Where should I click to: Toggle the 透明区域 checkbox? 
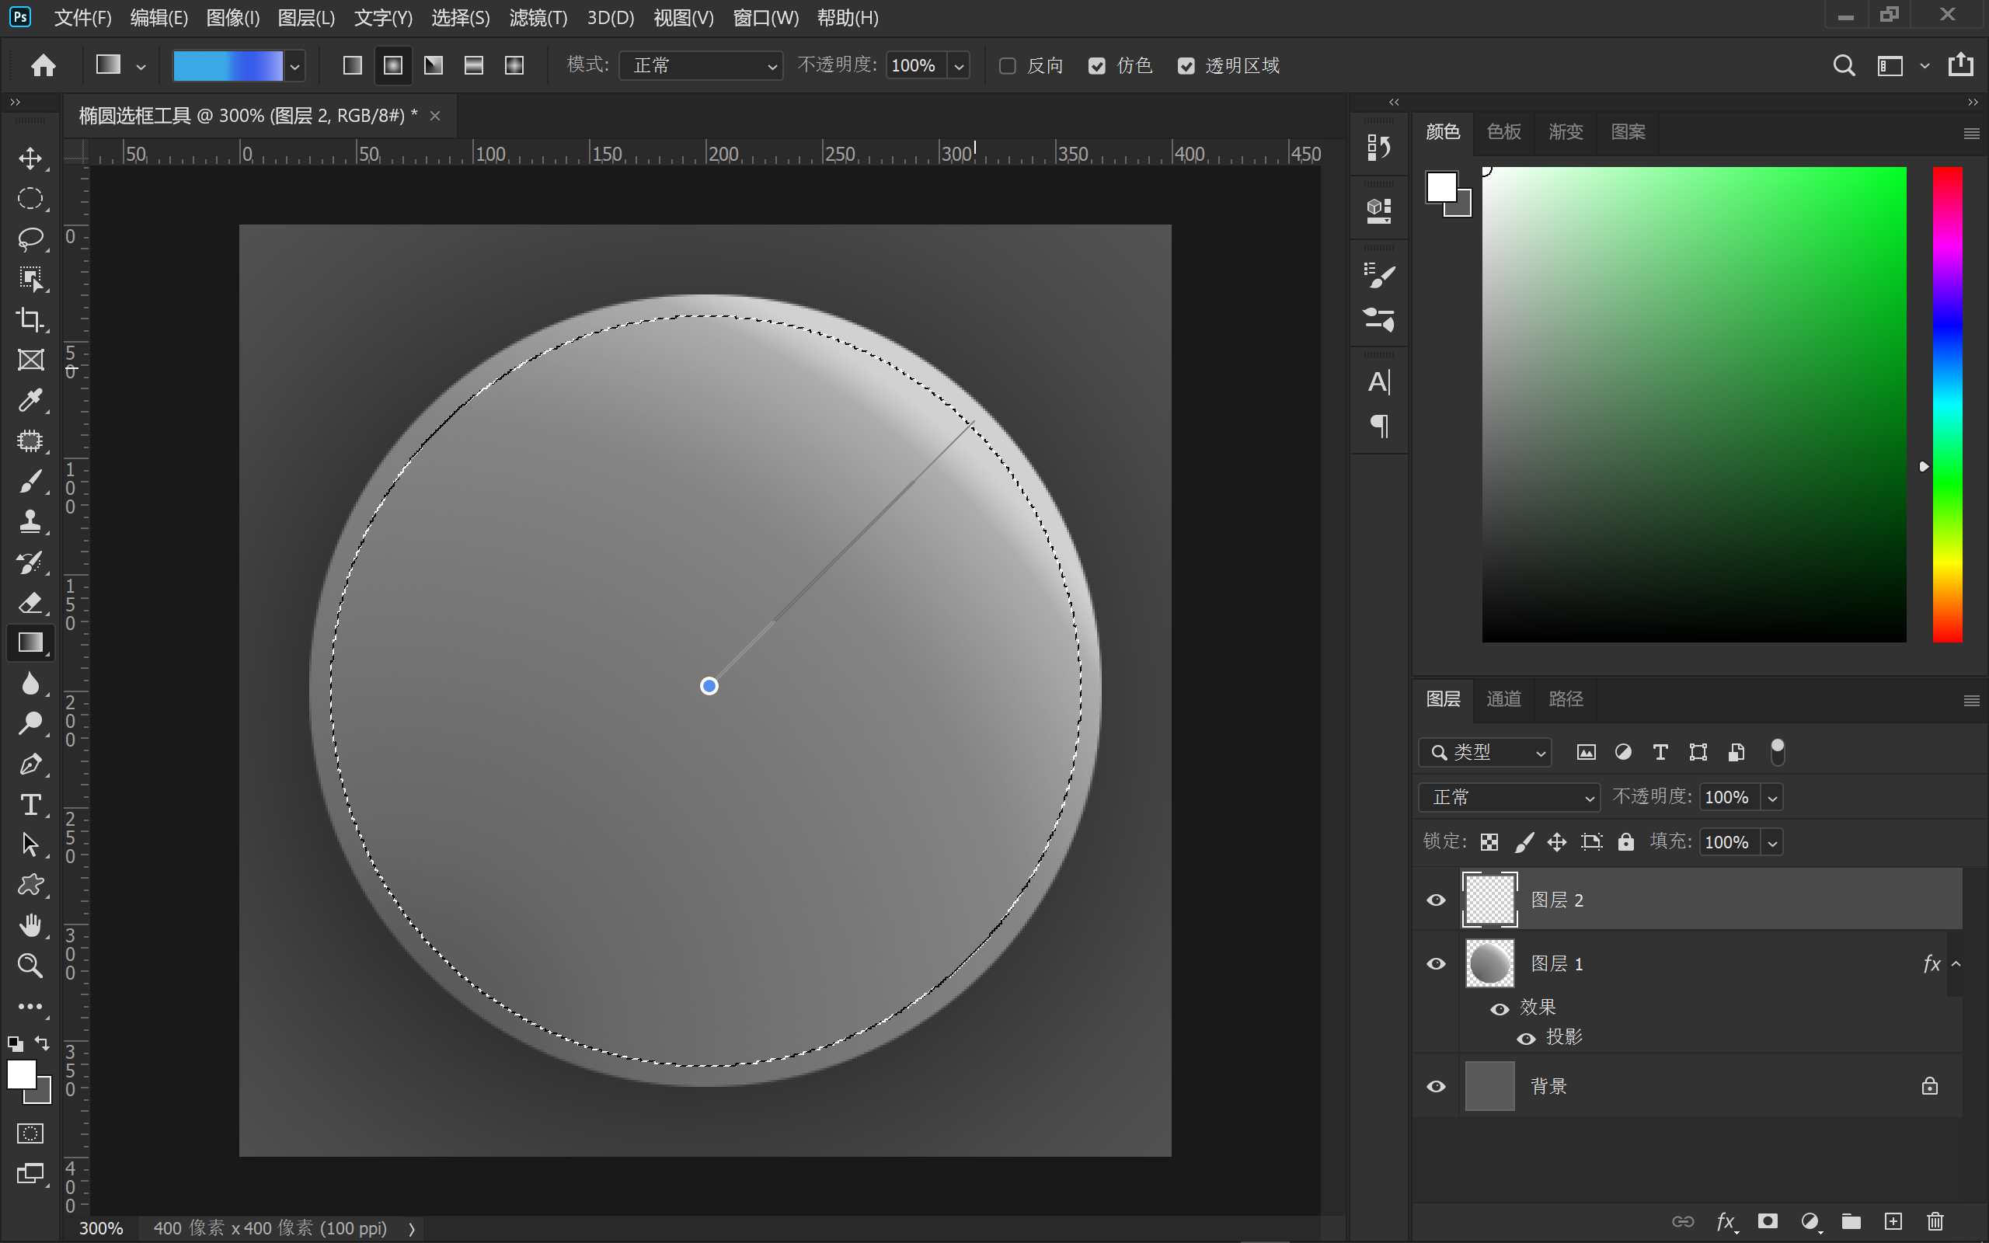click(1185, 66)
